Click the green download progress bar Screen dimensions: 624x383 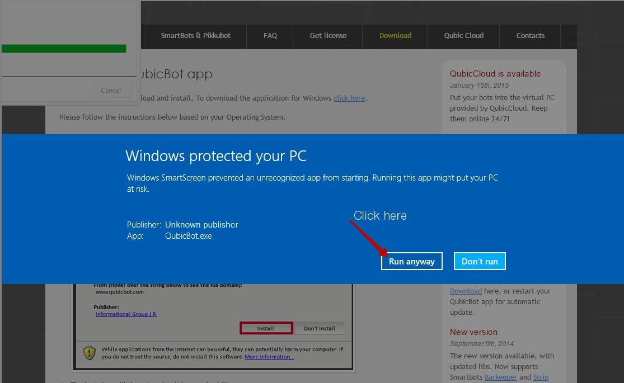click(64, 49)
